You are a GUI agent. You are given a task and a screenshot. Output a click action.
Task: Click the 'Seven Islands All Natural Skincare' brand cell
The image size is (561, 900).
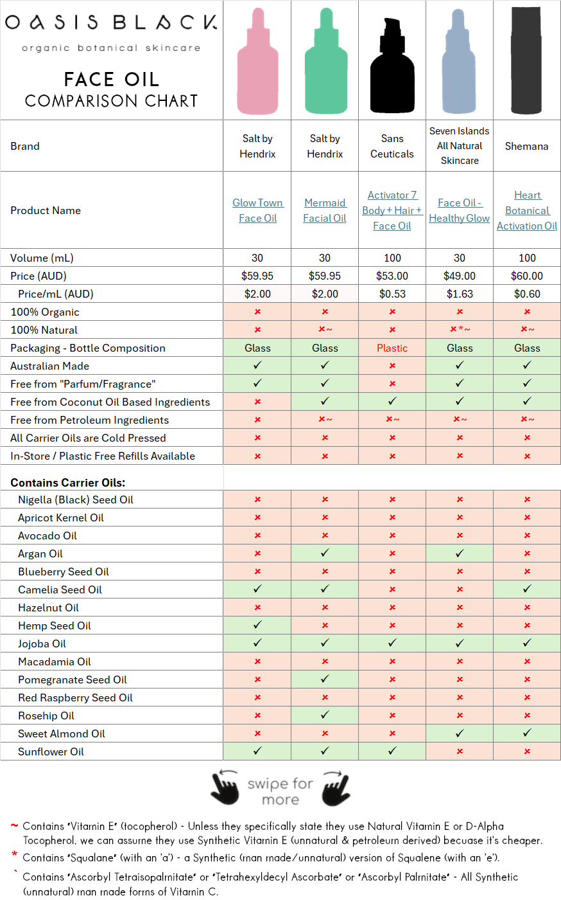(x=460, y=146)
